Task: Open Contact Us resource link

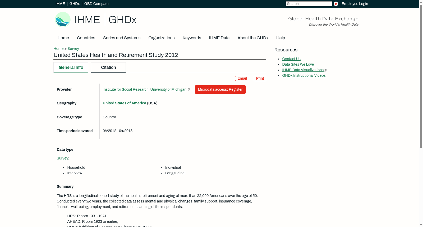Action: pyautogui.click(x=291, y=59)
